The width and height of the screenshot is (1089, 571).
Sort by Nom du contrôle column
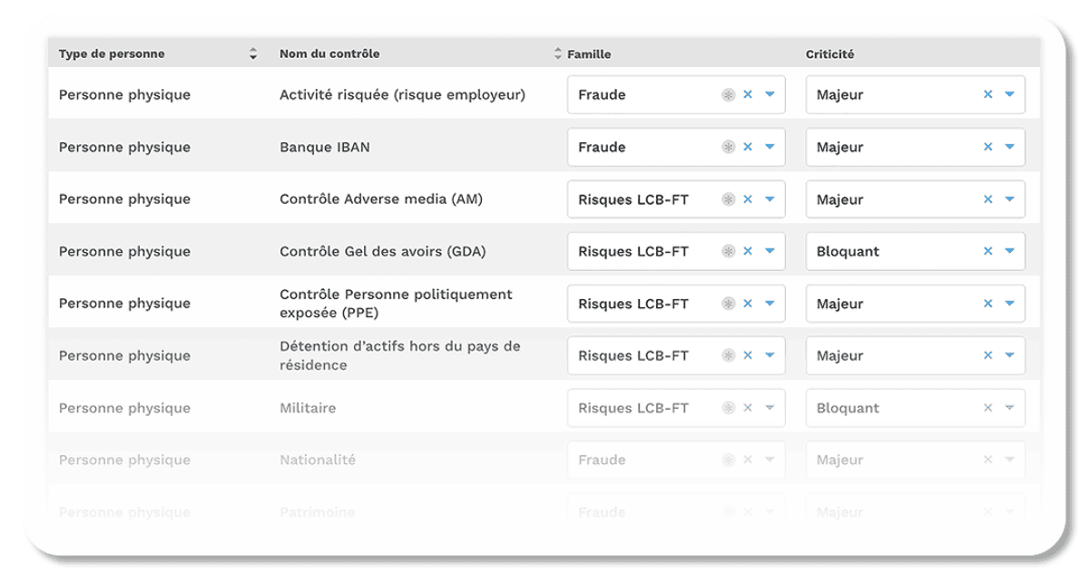(x=557, y=54)
